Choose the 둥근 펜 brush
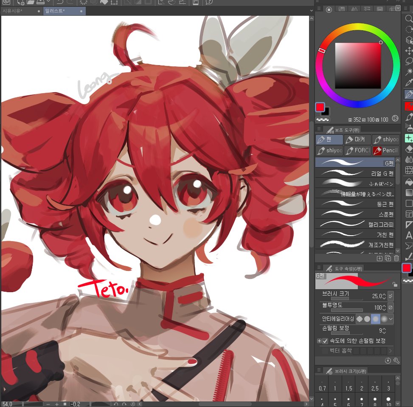The height and width of the screenshot is (407, 413). pyautogui.click(x=355, y=204)
